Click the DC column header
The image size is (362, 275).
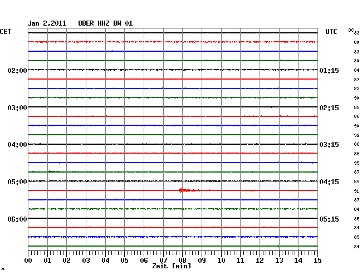[351, 30]
